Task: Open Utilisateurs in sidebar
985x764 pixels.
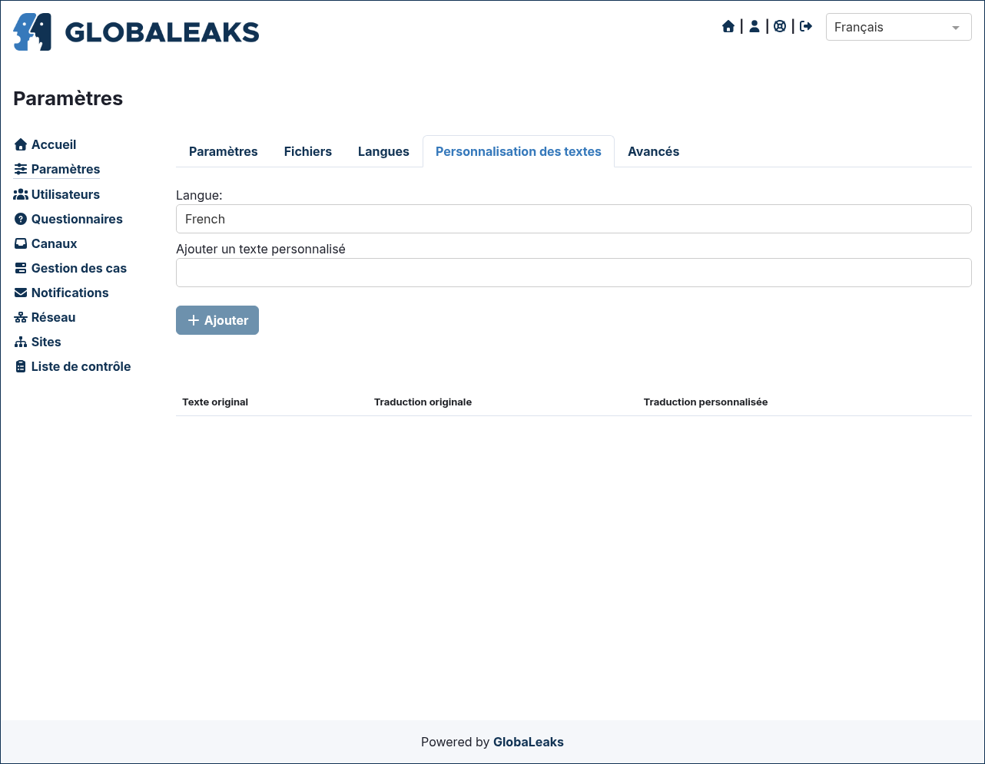Action: [65, 194]
